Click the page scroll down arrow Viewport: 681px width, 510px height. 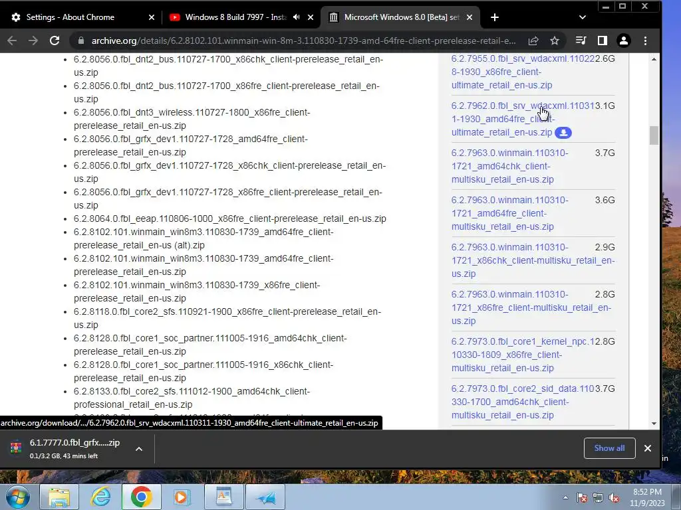click(654, 424)
